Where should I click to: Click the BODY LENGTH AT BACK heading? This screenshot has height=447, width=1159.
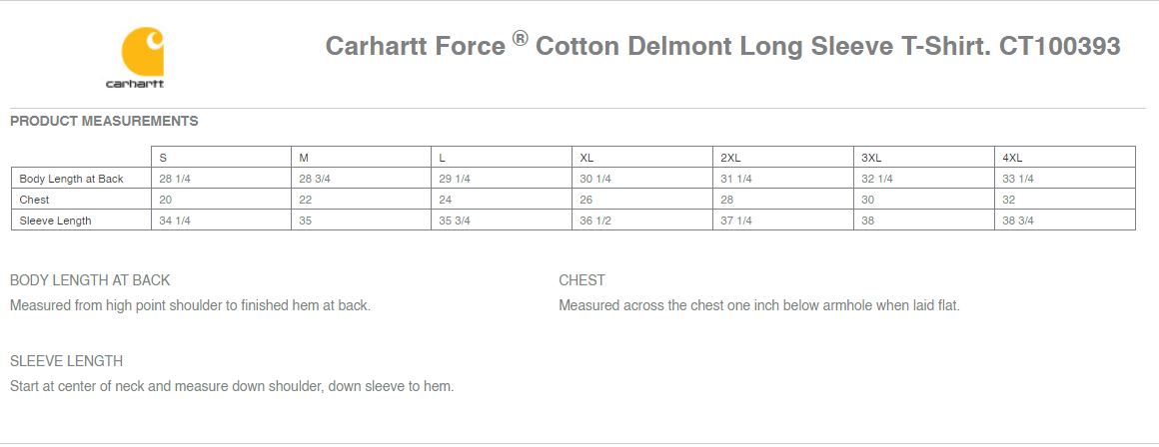tap(90, 280)
